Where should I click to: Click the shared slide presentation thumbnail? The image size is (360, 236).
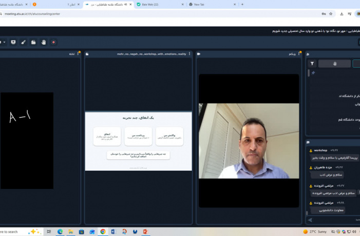(139, 141)
